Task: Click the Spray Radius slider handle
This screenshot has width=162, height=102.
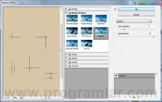Action: (x=124, y=29)
